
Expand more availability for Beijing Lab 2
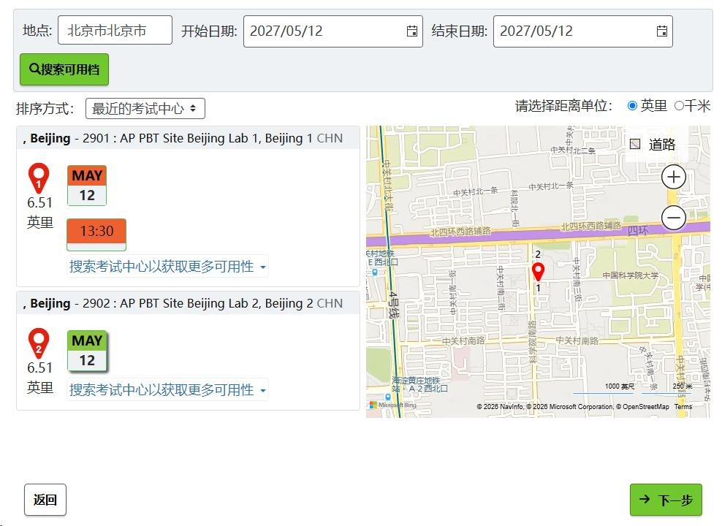pyautogui.click(x=167, y=390)
